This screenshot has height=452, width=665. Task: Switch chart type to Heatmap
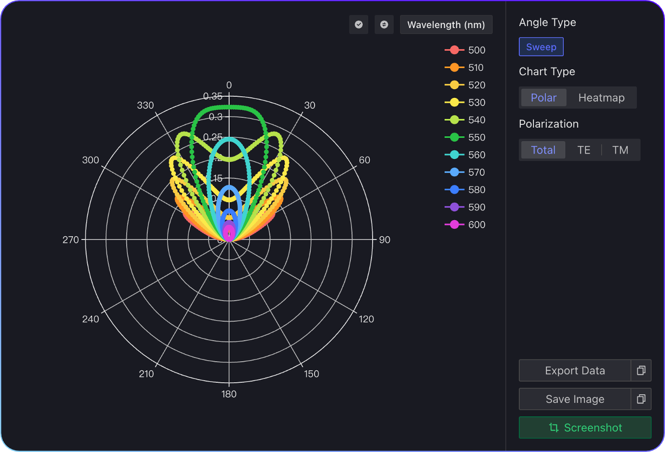(601, 98)
